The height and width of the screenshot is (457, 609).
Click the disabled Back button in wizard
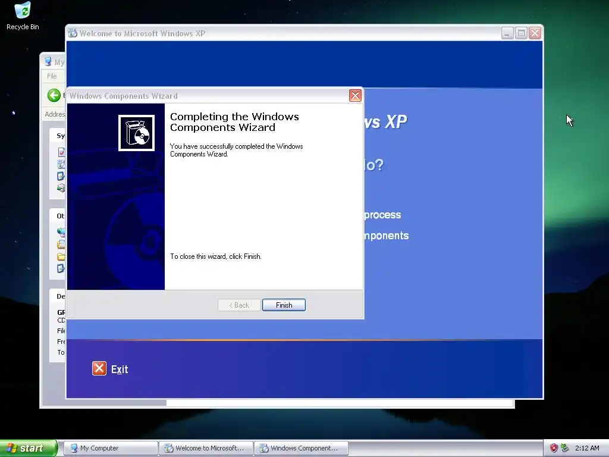(x=239, y=305)
